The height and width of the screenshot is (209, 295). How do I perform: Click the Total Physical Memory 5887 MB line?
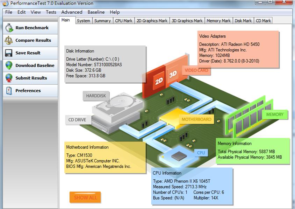coord(246,152)
